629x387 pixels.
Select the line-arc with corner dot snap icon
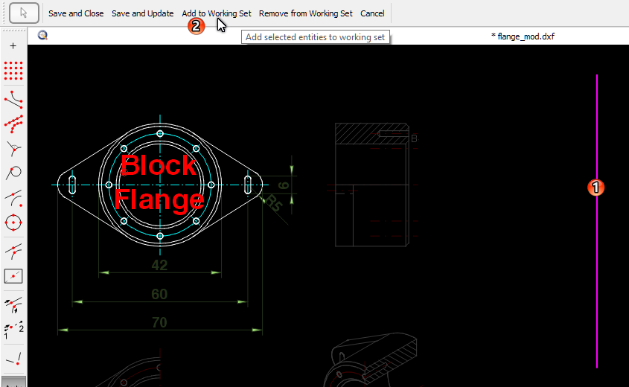(13, 198)
